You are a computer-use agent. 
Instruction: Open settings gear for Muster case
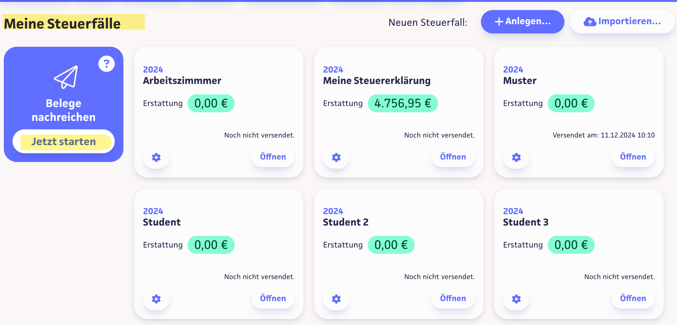pyautogui.click(x=516, y=157)
